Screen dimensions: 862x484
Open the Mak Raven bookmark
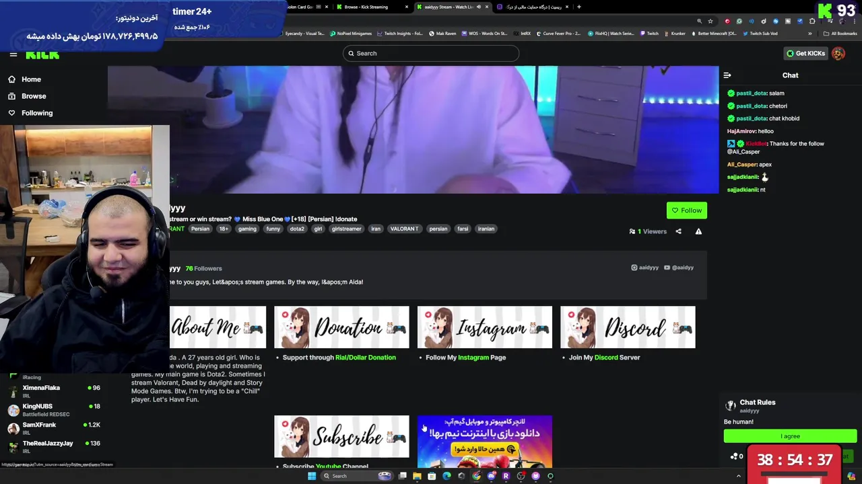tap(442, 34)
